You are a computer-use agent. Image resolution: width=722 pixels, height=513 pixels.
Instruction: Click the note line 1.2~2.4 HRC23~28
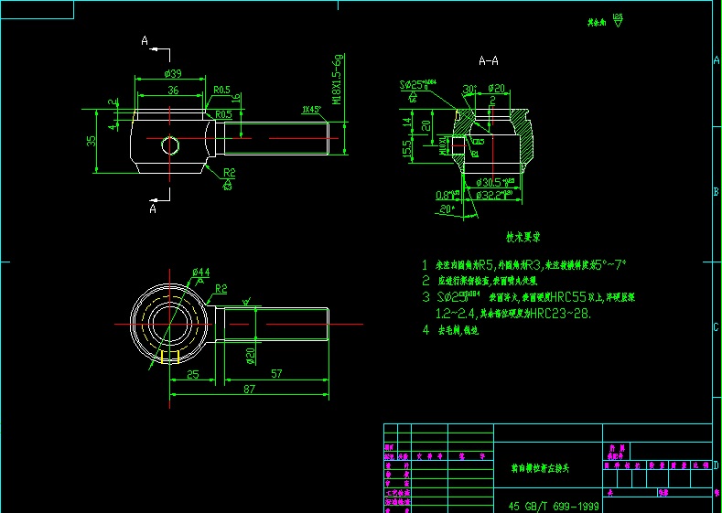[513, 314]
